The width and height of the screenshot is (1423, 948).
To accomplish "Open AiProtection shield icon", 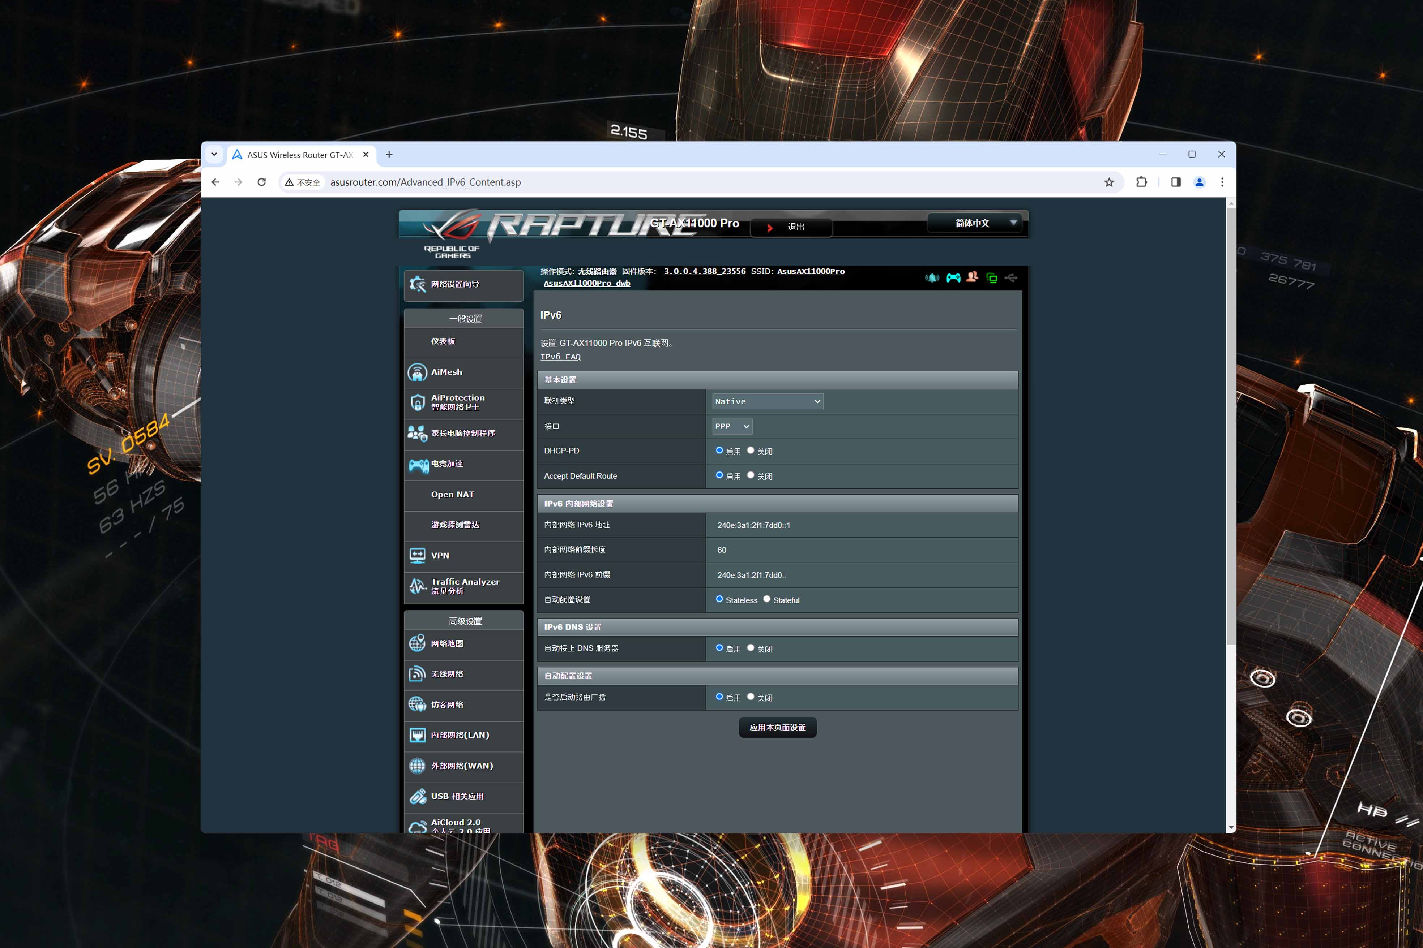I will tap(418, 403).
